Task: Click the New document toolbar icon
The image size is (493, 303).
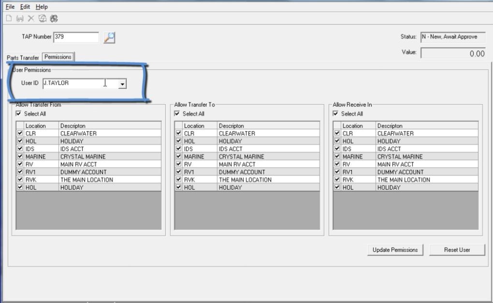Action: tap(9, 18)
